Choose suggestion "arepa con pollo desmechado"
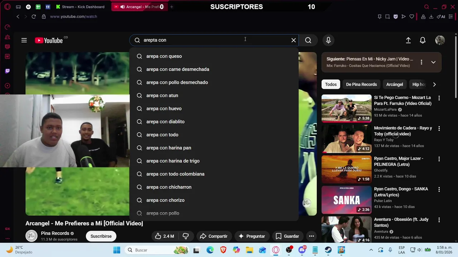 click(x=214, y=82)
